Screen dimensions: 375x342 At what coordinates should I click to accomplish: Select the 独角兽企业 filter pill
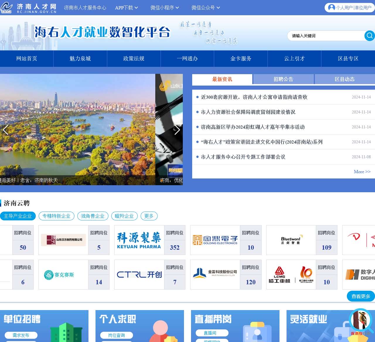tap(93, 216)
